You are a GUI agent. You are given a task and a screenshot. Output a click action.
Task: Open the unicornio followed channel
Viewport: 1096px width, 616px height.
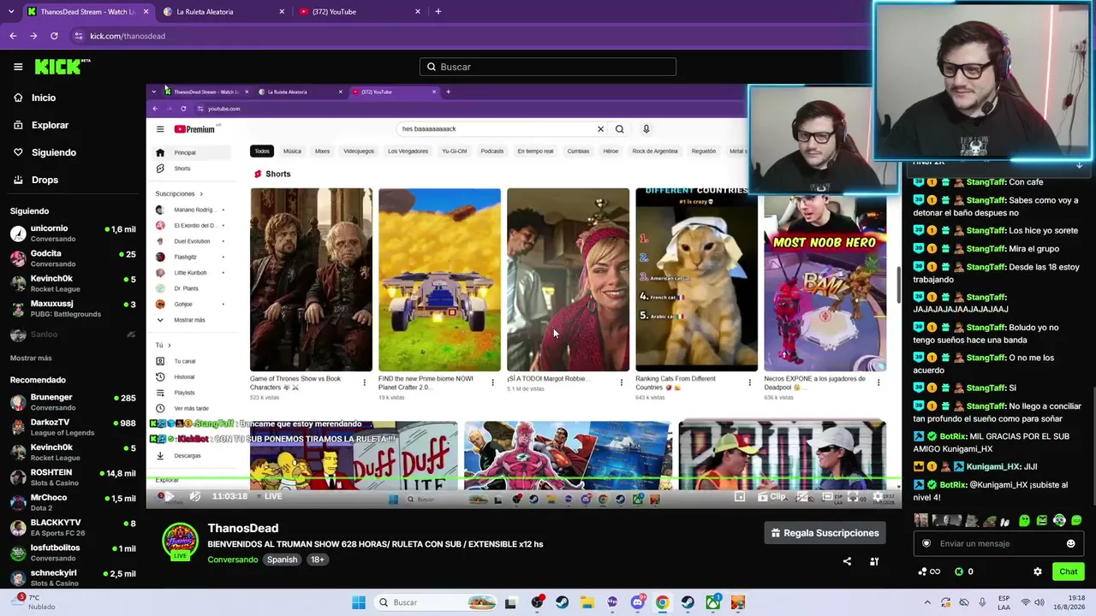(73, 234)
